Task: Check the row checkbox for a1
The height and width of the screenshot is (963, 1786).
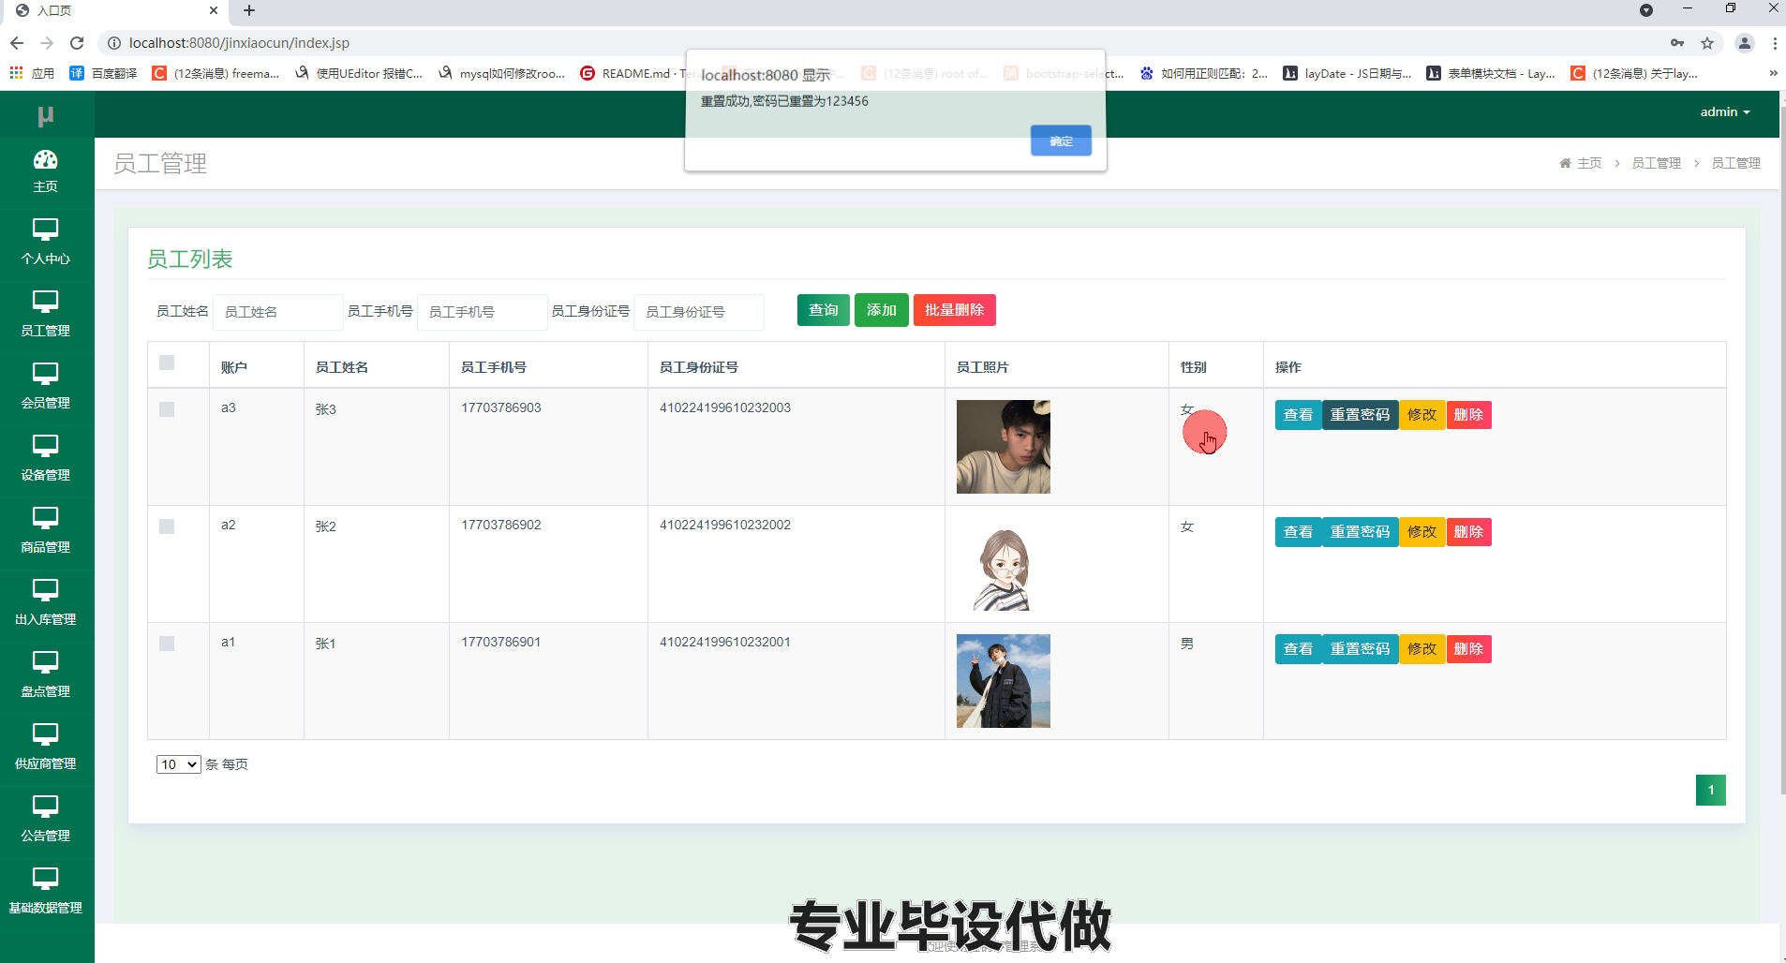Action: [x=167, y=644]
